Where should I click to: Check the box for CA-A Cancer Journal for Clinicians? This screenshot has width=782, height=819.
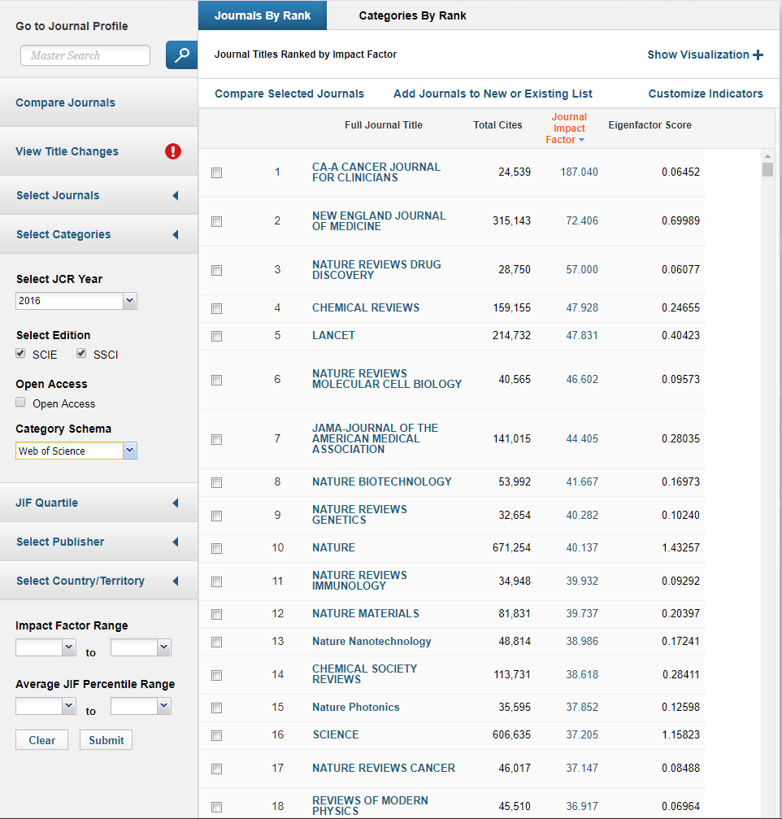click(x=217, y=173)
